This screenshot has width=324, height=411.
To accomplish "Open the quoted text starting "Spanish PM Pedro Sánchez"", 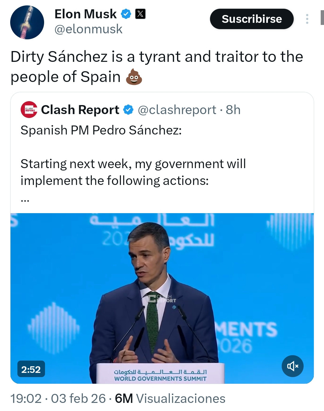I will 101,130.
